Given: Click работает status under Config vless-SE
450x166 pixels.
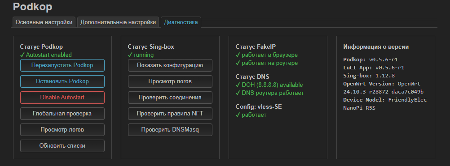Looking at the screenshot, I should click(251, 115).
